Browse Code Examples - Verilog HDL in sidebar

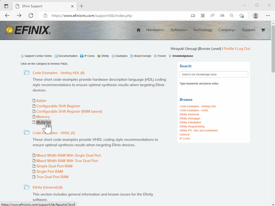point(198,106)
